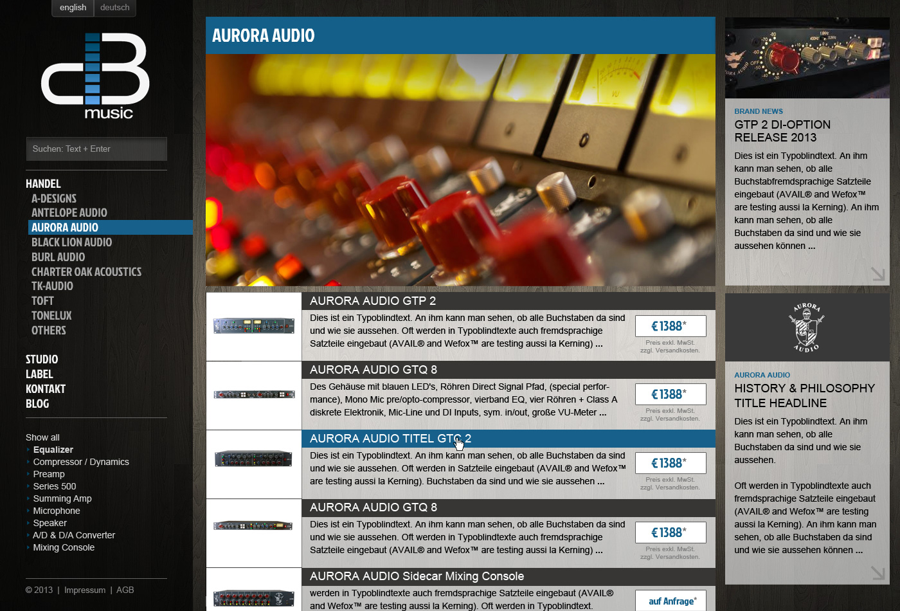Filter products by Series 500
Image resolution: width=900 pixels, height=611 pixels.
55,486
